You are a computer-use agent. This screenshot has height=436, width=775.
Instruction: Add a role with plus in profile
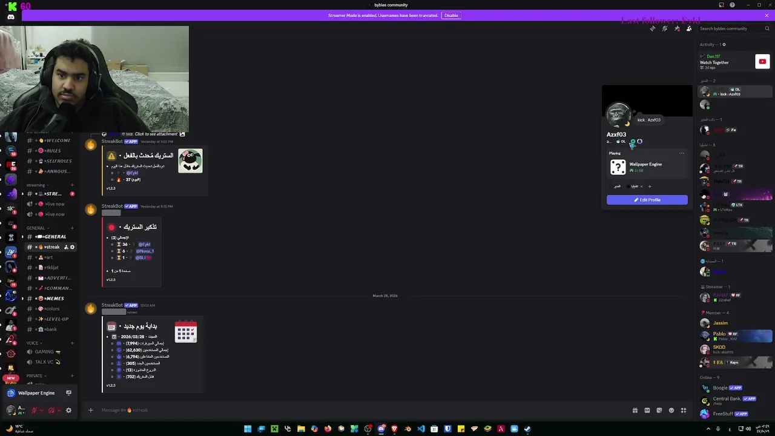tap(650, 187)
